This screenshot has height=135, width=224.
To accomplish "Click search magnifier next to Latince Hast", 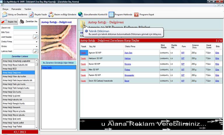I will point(35,51).
